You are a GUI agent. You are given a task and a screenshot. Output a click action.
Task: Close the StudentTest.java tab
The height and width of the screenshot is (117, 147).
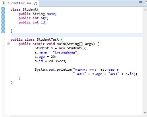pyautogui.click(x=35, y=3)
